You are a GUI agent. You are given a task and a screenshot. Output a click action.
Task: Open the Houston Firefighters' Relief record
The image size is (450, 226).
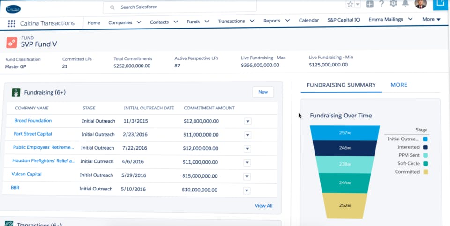[44, 160]
